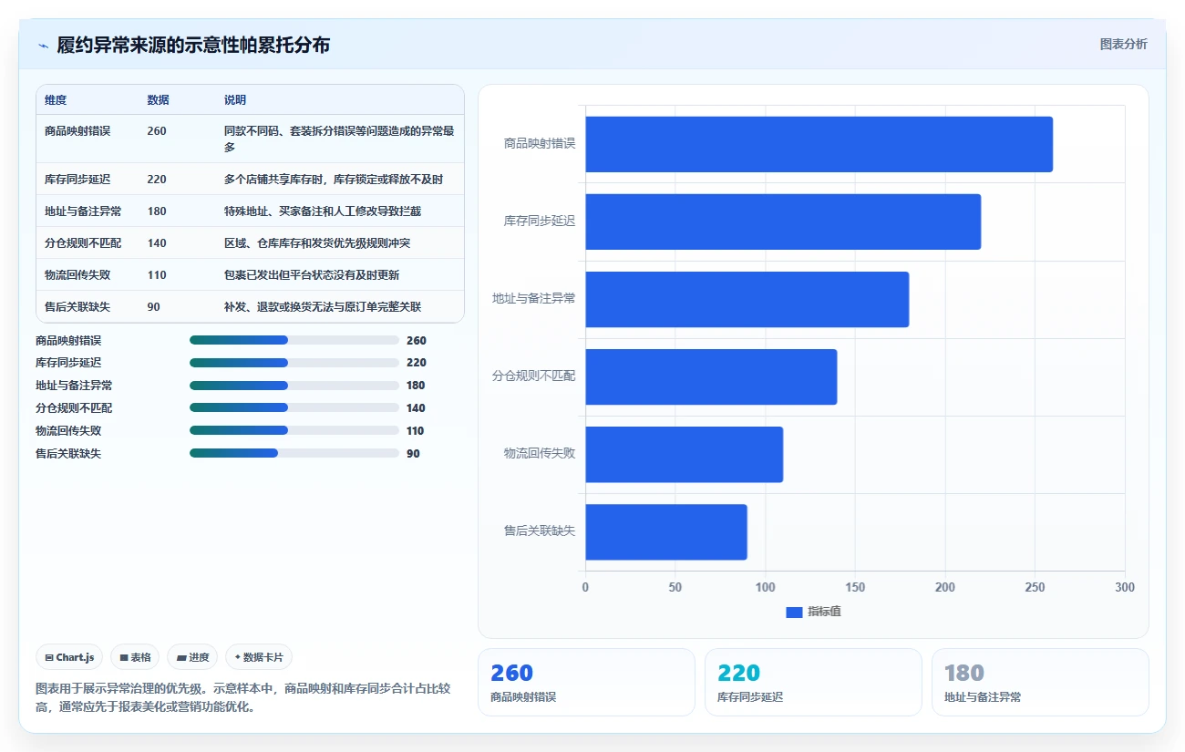1185x752 pixels.
Task: Click table value 90
Action: (153, 307)
